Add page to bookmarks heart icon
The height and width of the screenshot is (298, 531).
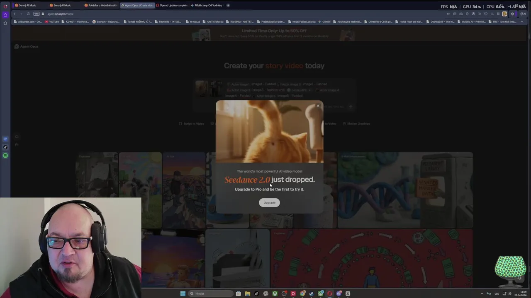pos(486,14)
